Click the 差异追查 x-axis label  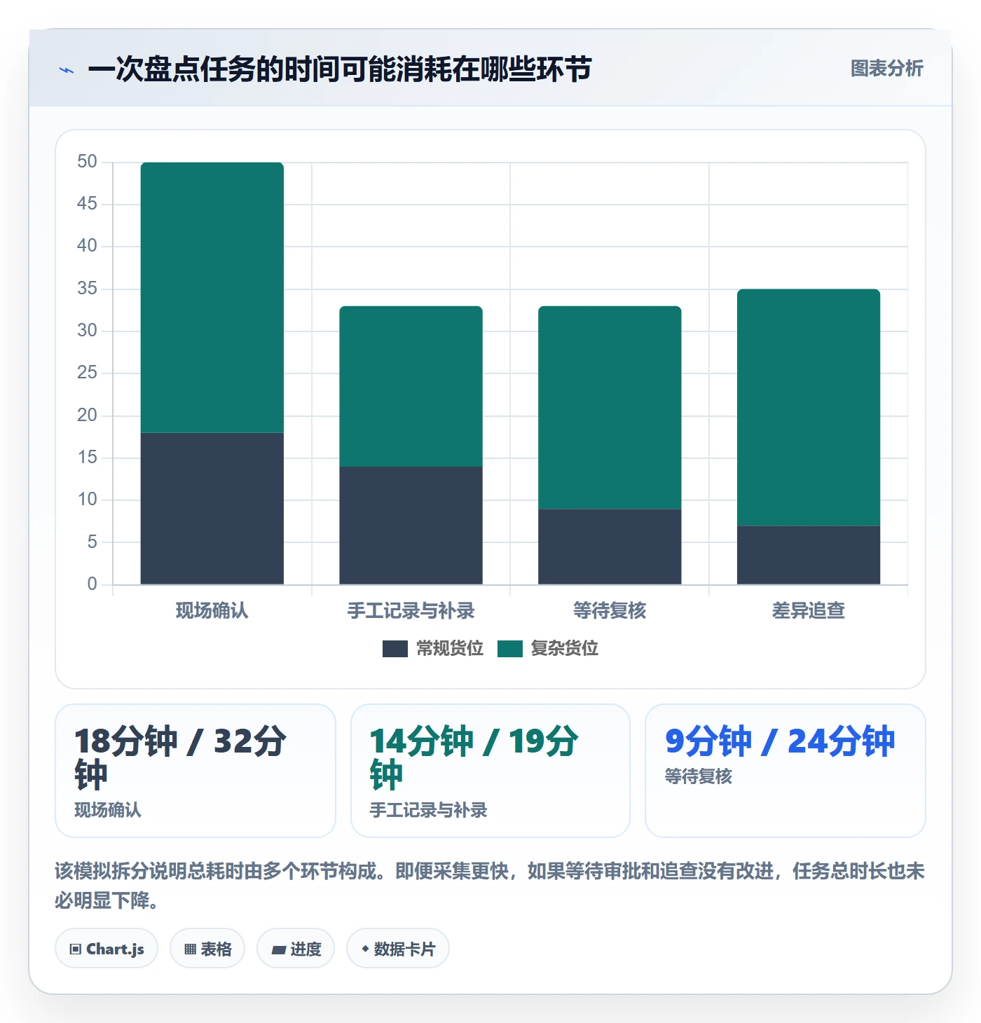point(809,611)
